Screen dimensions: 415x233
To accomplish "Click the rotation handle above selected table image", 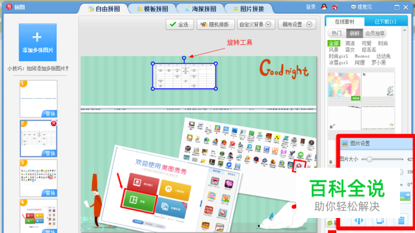I will click(184, 58).
